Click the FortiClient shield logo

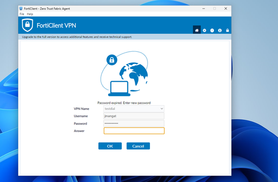[x=27, y=25]
